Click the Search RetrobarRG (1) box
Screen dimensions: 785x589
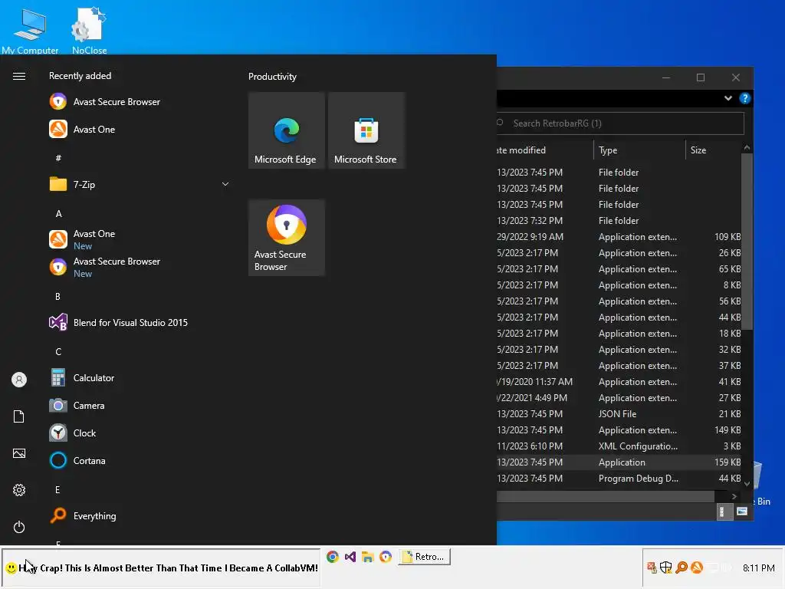[x=619, y=123]
